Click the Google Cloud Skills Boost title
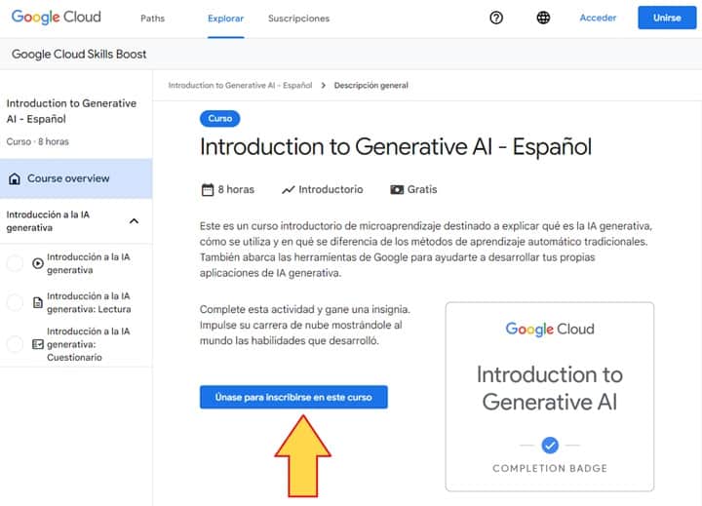 [x=79, y=55]
